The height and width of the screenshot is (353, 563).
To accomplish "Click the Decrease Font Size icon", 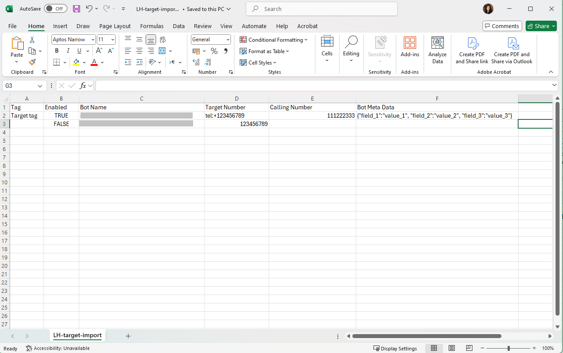I will (x=110, y=51).
